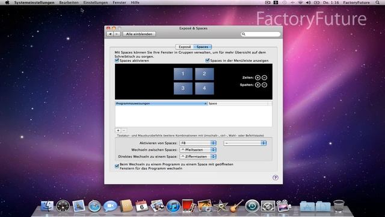Open the Applications folder stack in Dock
Image resolution: width=385 pixels, height=217 pixels.
click(307, 206)
